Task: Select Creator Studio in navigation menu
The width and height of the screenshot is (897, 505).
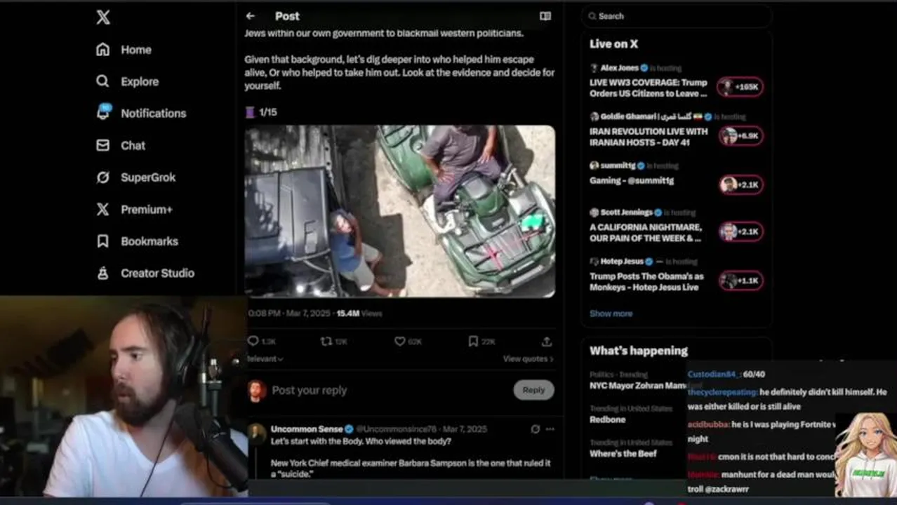Action: (157, 273)
